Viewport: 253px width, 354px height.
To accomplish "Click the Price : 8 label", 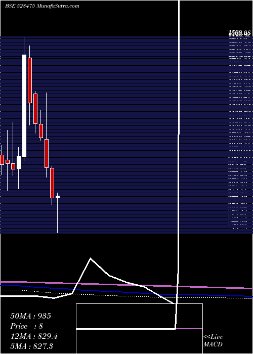I will pos(26,326).
